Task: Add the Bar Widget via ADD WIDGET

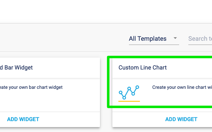Action: (23, 119)
